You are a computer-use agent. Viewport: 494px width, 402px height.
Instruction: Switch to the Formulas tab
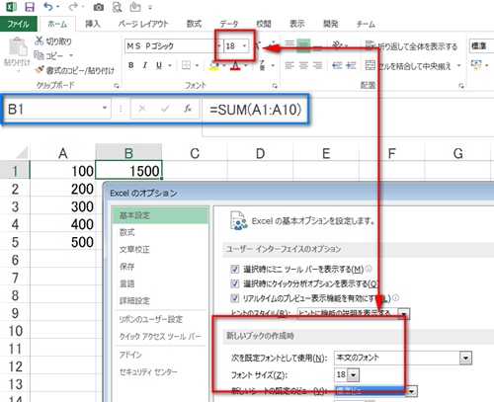tap(194, 24)
